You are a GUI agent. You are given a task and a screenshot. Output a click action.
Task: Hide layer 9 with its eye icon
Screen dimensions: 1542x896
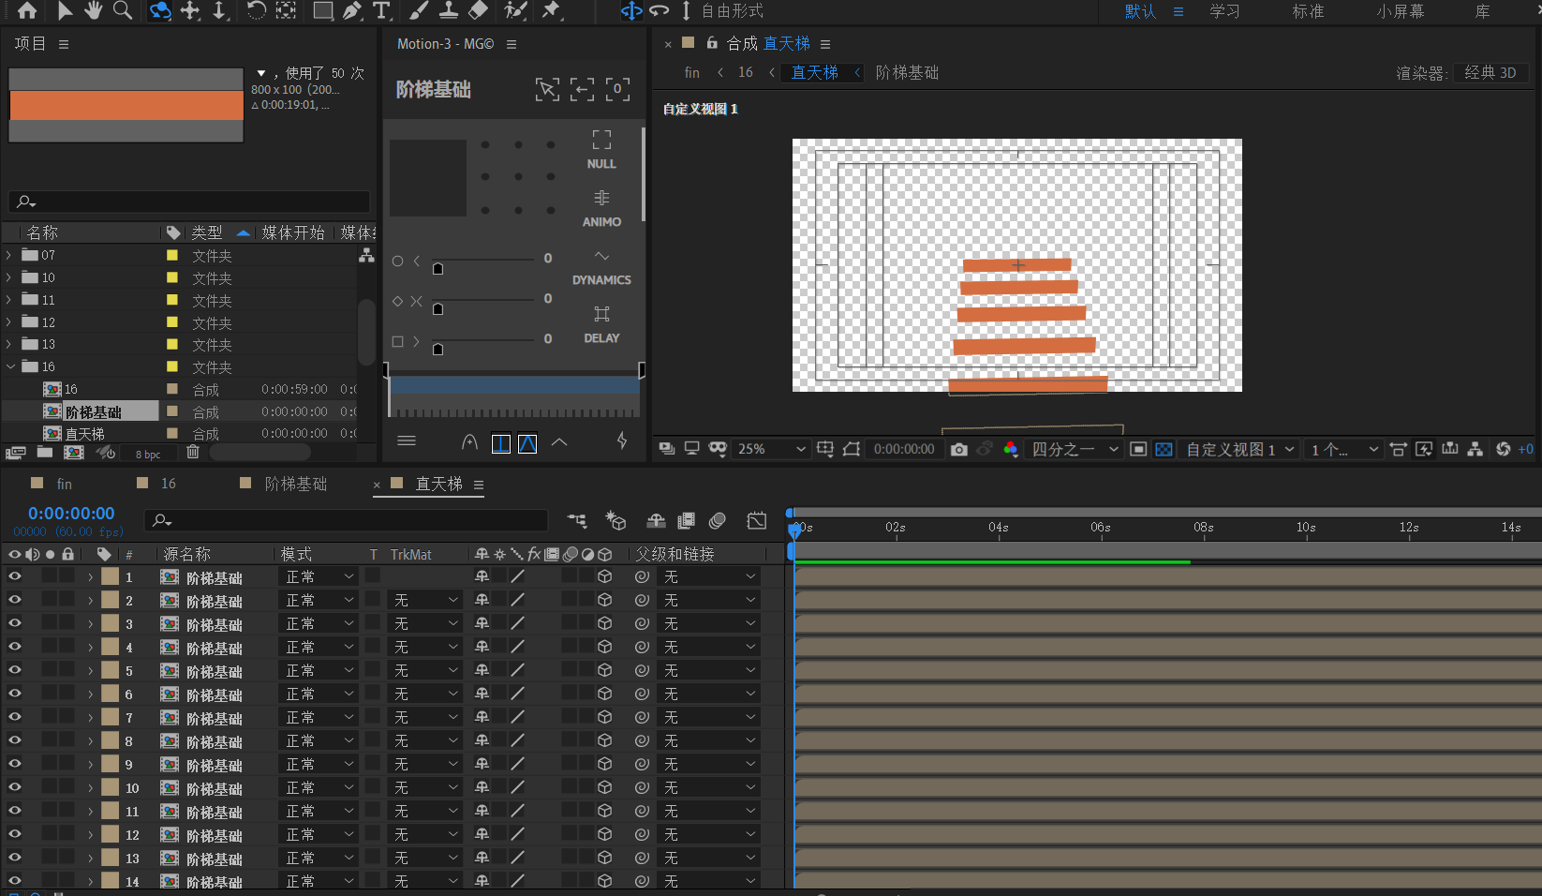click(x=15, y=764)
